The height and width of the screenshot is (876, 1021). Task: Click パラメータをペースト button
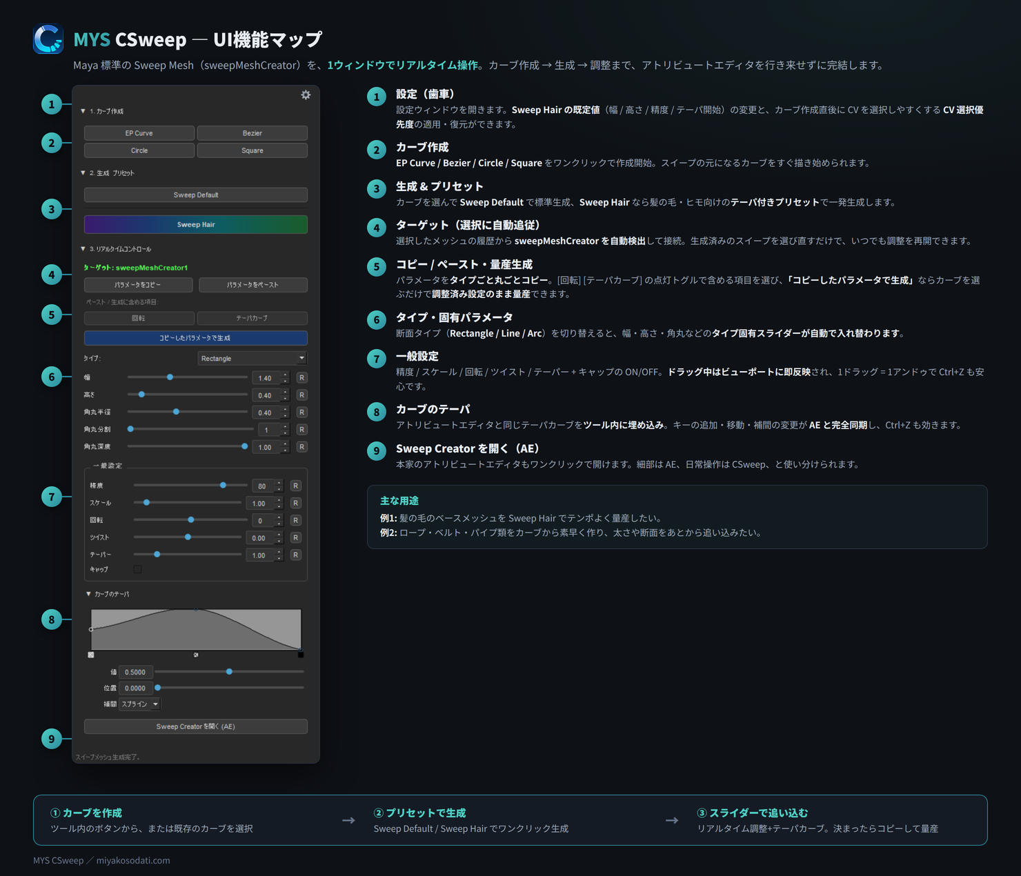click(x=253, y=285)
